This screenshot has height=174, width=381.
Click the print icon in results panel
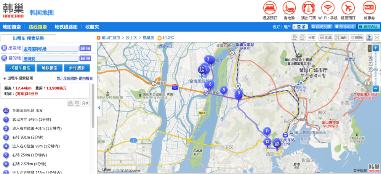(x=70, y=103)
